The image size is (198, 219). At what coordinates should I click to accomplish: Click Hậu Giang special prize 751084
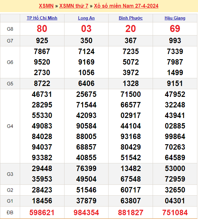(x=175, y=212)
